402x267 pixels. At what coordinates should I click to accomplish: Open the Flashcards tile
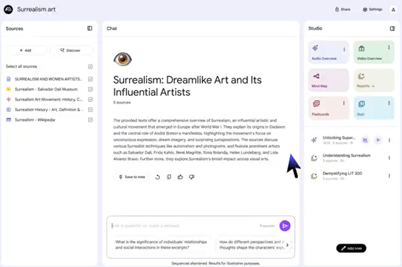tap(328, 108)
